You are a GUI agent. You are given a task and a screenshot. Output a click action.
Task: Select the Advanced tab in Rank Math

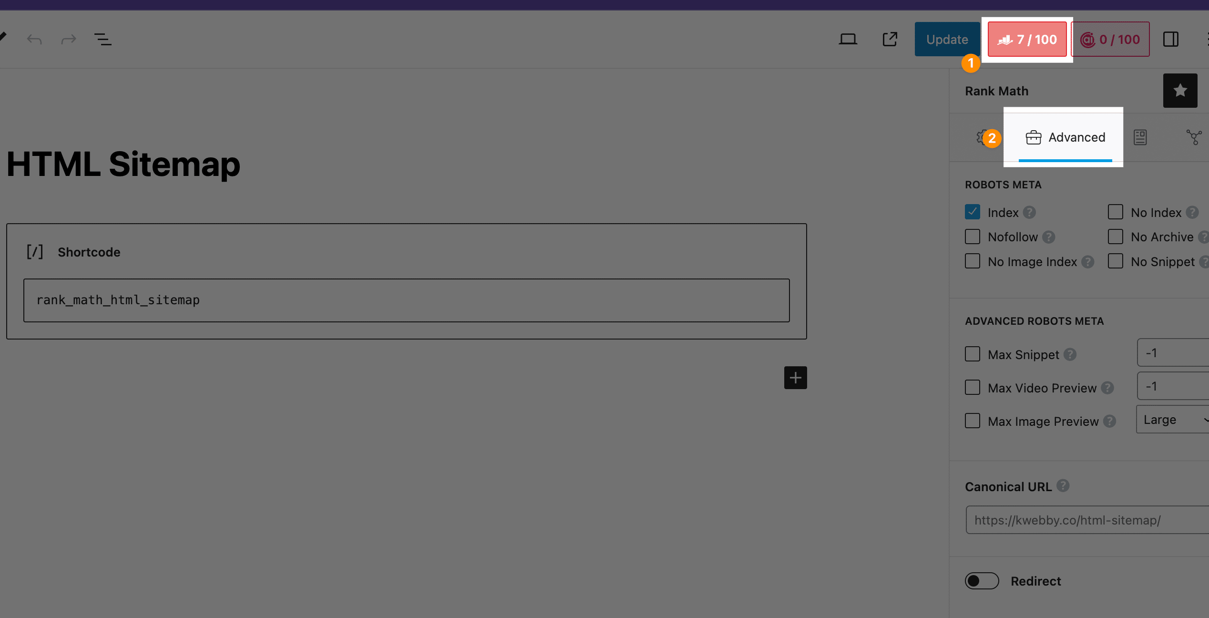[1065, 136]
